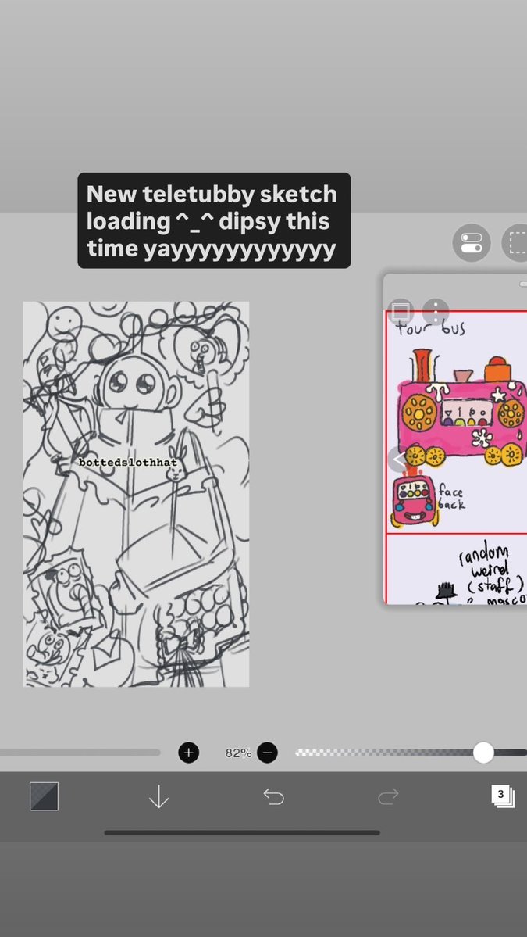This screenshot has width=527, height=937.
Task: Open the current color swatch
Action: tap(45, 796)
